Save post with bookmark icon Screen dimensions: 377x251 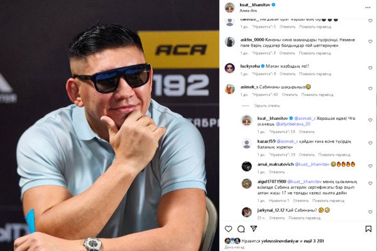368,229
